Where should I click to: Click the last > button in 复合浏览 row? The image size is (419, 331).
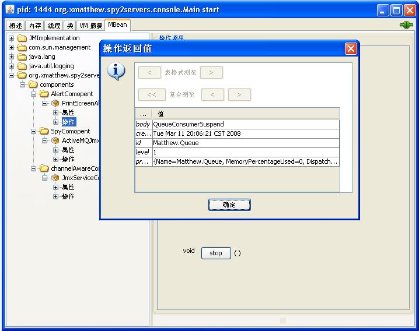(239, 95)
